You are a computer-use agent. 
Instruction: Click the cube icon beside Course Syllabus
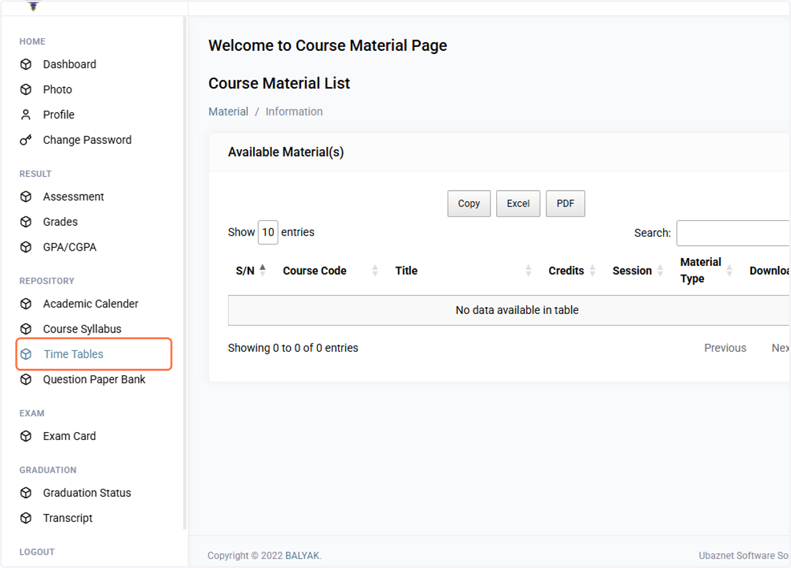tap(26, 329)
